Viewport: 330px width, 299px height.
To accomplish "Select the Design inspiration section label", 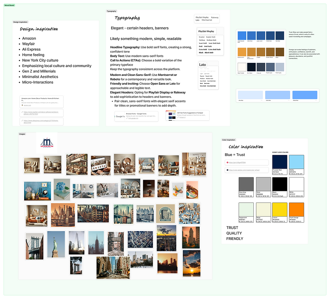I will tap(20, 22).
